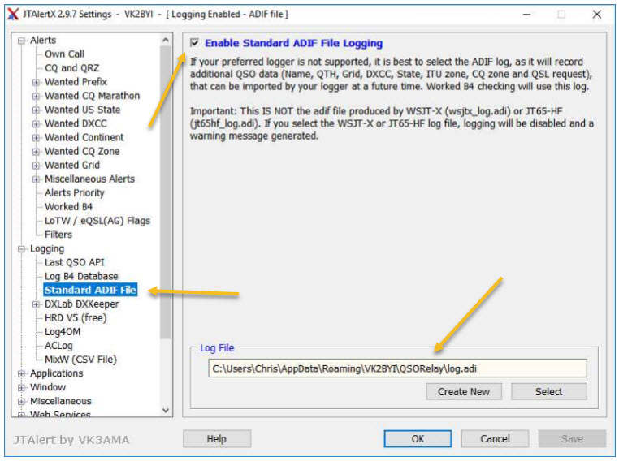Click the tree scrollbar down arrow
Viewport: 619px width, 461px height.
[x=166, y=410]
